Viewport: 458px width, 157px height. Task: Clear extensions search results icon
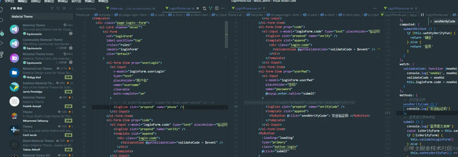click(x=64, y=8)
